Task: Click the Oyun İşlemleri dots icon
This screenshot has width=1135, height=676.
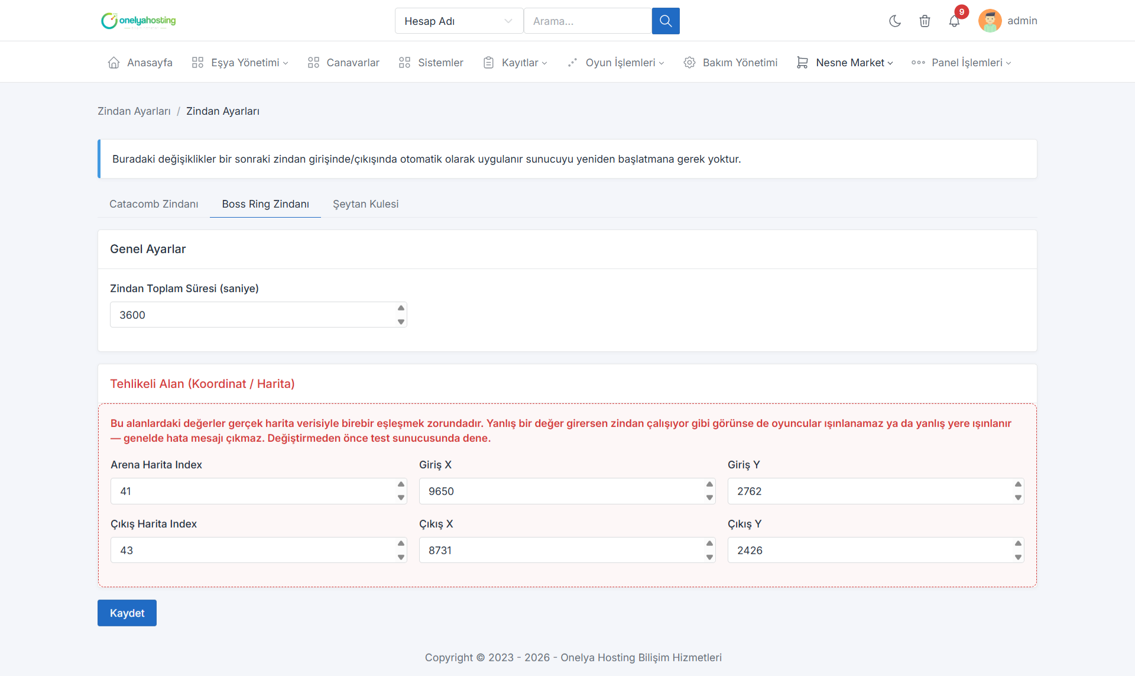Action: tap(572, 63)
